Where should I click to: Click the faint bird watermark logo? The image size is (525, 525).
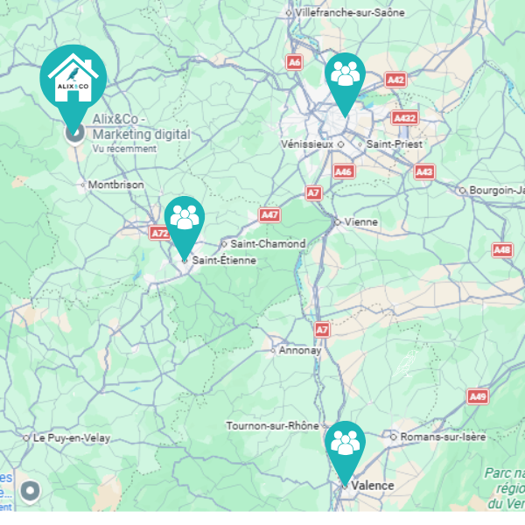pyautogui.click(x=405, y=364)
